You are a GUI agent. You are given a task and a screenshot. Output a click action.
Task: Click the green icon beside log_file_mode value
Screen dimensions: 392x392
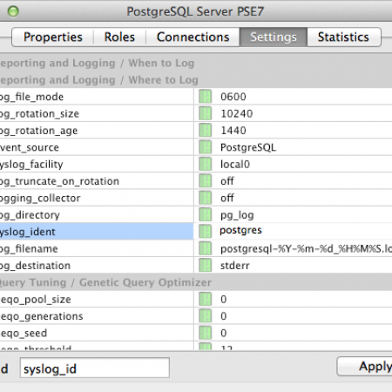pyautogui.click(x=206, y=97)
